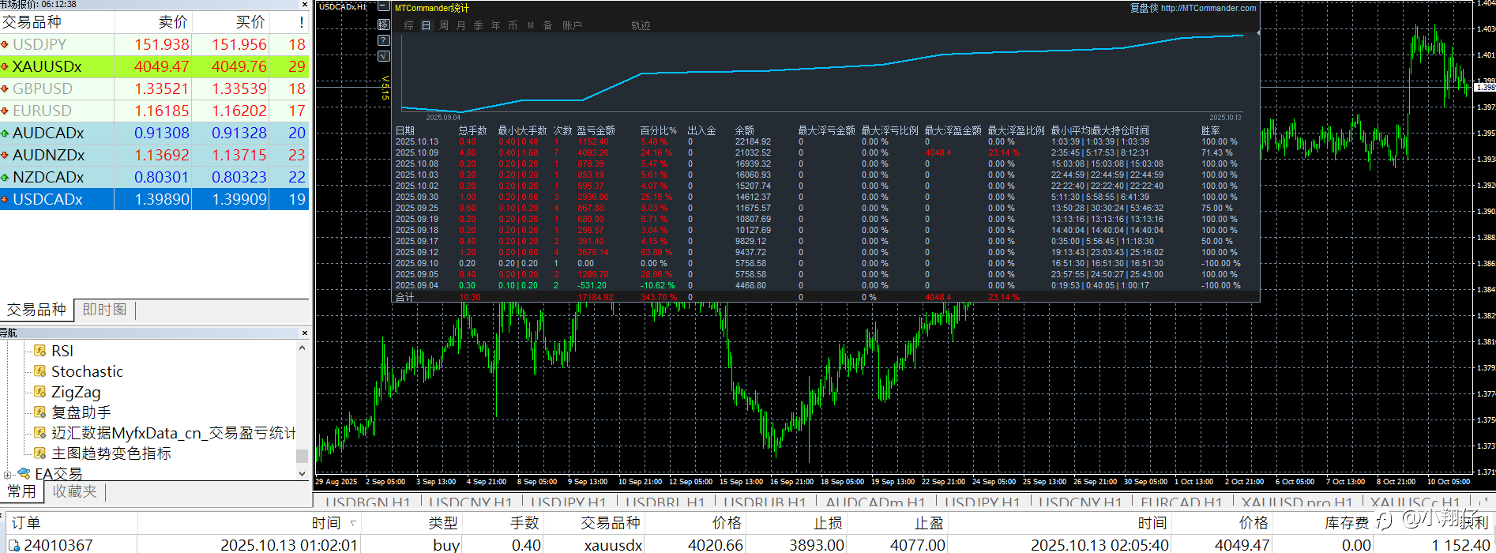
Task: Open the 账户 account statistics view
Action: point(572,25)
